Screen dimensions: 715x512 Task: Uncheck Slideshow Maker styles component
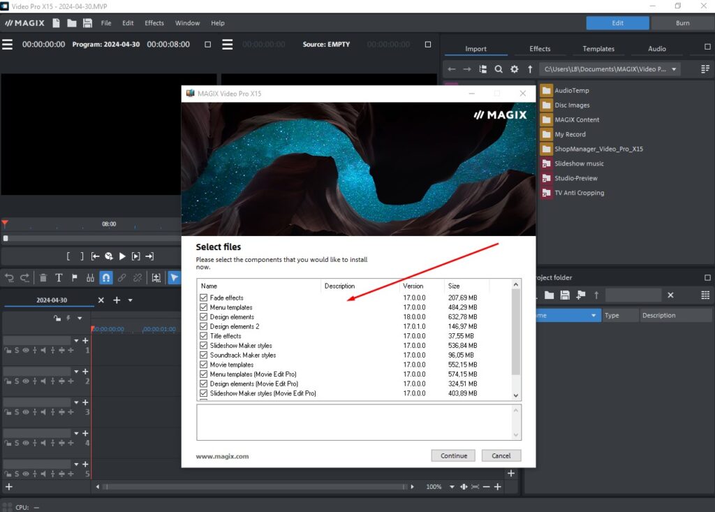202,345
